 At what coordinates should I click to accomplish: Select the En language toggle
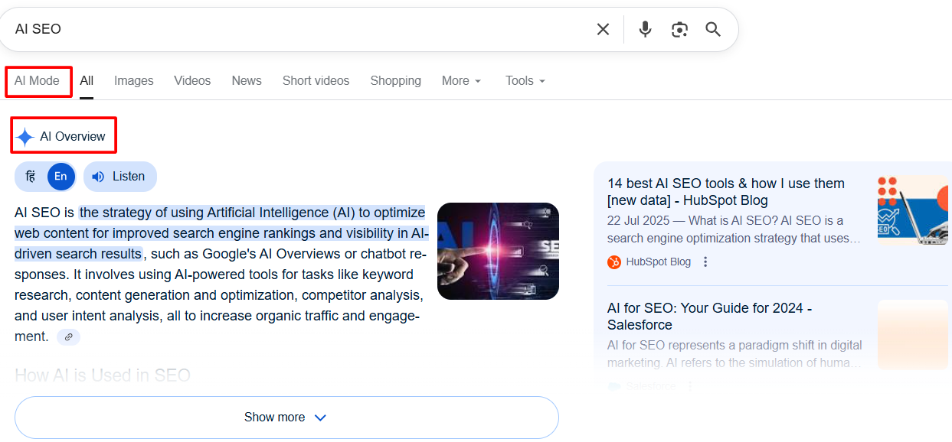point(61,177)
